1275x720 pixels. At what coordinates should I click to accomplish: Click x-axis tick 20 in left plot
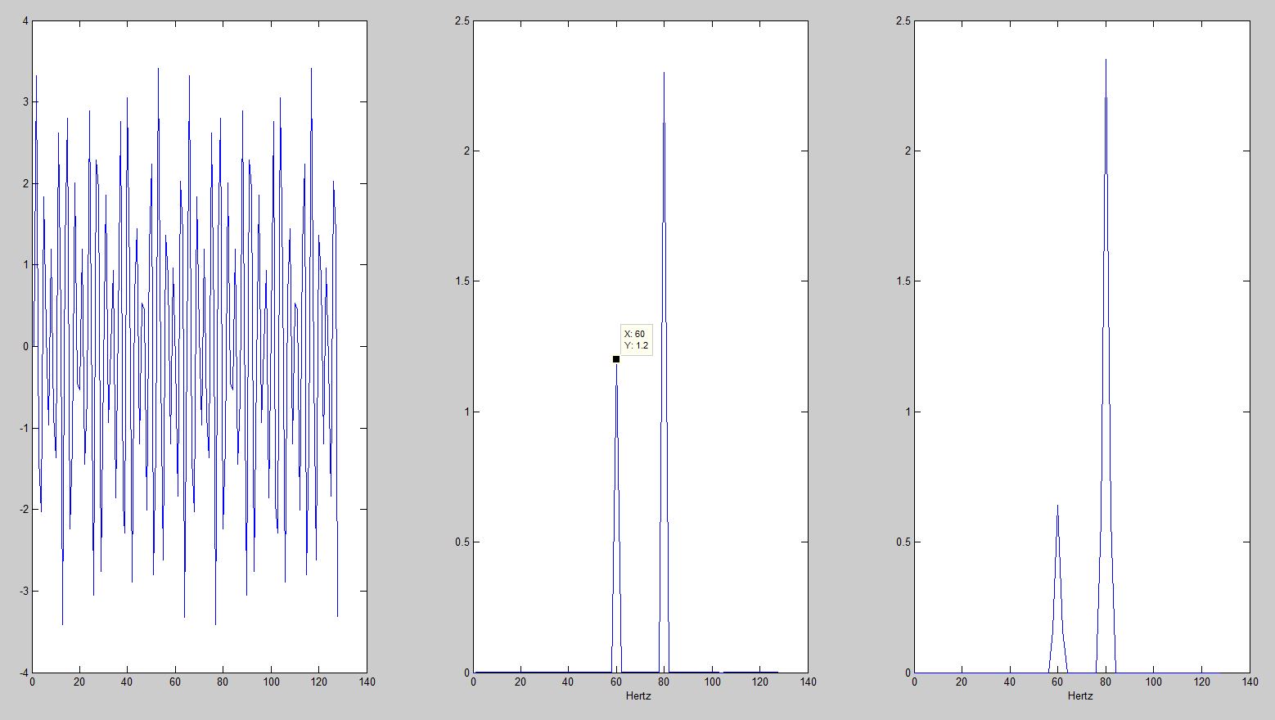pos(79,682)
